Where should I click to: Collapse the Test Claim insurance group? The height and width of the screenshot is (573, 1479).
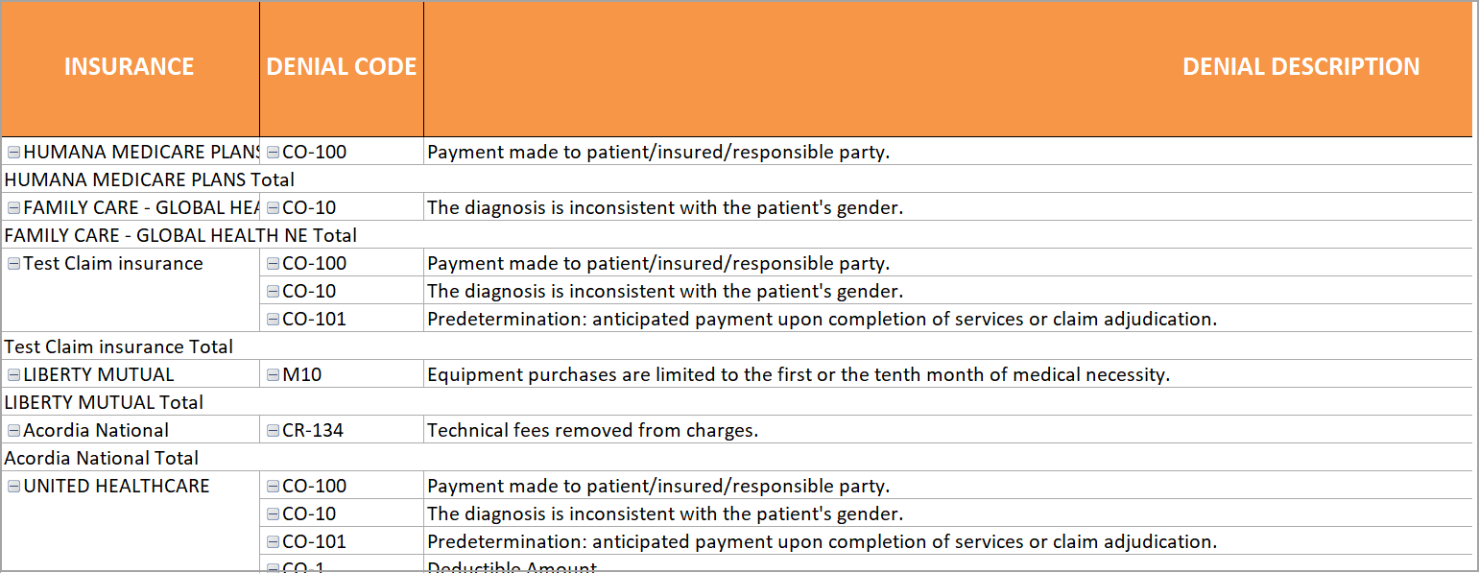[x=13, y=263]
